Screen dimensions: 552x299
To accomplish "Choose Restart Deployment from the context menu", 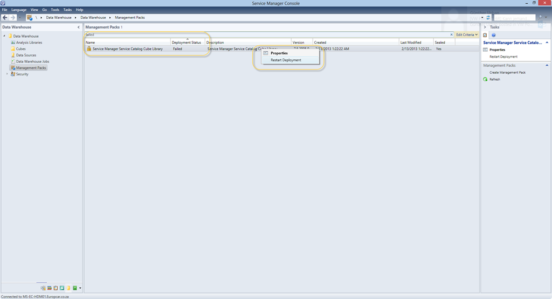I will point(286,60).
